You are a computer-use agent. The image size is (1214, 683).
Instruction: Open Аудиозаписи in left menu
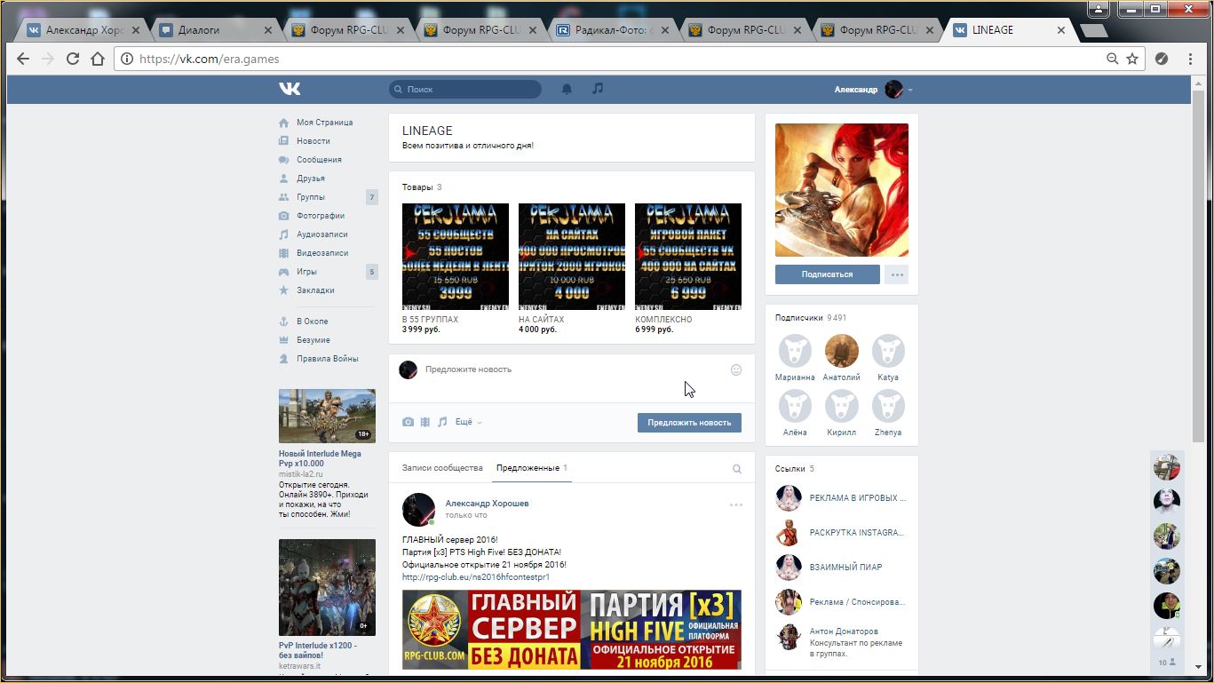click(x=322, y=234)
